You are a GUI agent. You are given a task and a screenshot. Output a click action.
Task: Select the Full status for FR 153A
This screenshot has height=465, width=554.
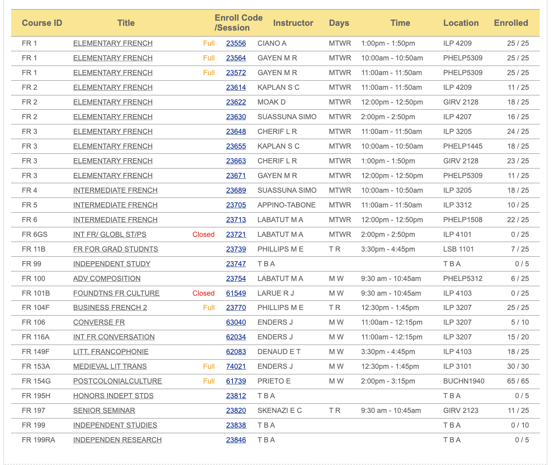(209, 366)
